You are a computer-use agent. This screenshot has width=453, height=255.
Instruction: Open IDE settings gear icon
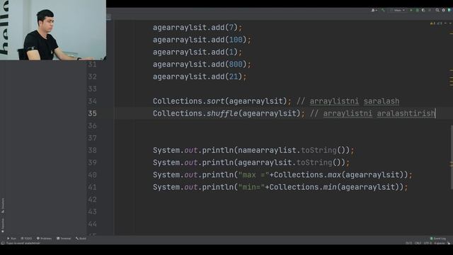click(444, 10)
